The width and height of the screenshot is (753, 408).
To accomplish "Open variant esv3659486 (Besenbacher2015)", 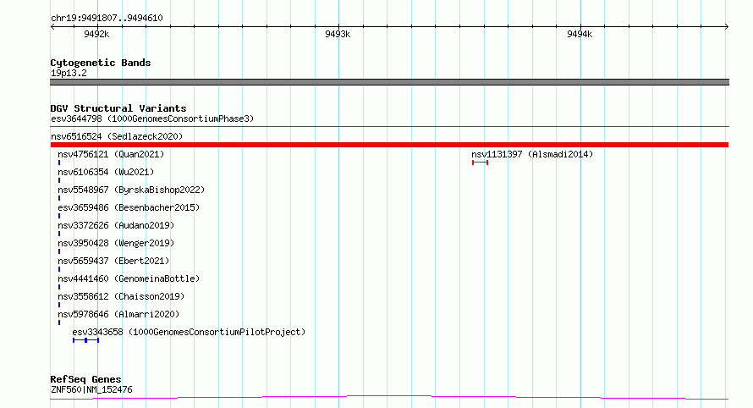I will point(129,207).
